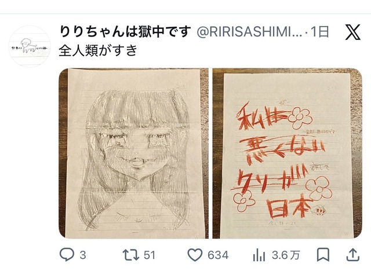Retweet using the circular arrows icon
This screenshot has height=271, width=371.
point(130,255)
